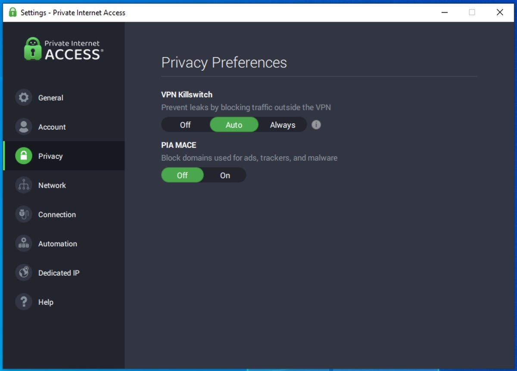Viewport: 517px width, 371px height.
Task: Click 'Prevent leaks by blocking traffic' description
Action: click(x=246, y=107)
